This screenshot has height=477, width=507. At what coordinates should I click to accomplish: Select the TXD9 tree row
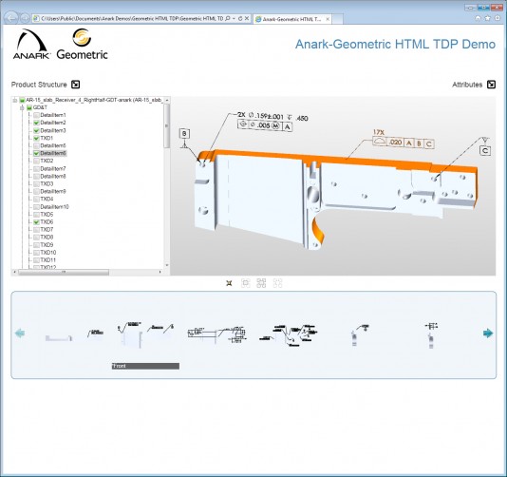coord(47,245)
